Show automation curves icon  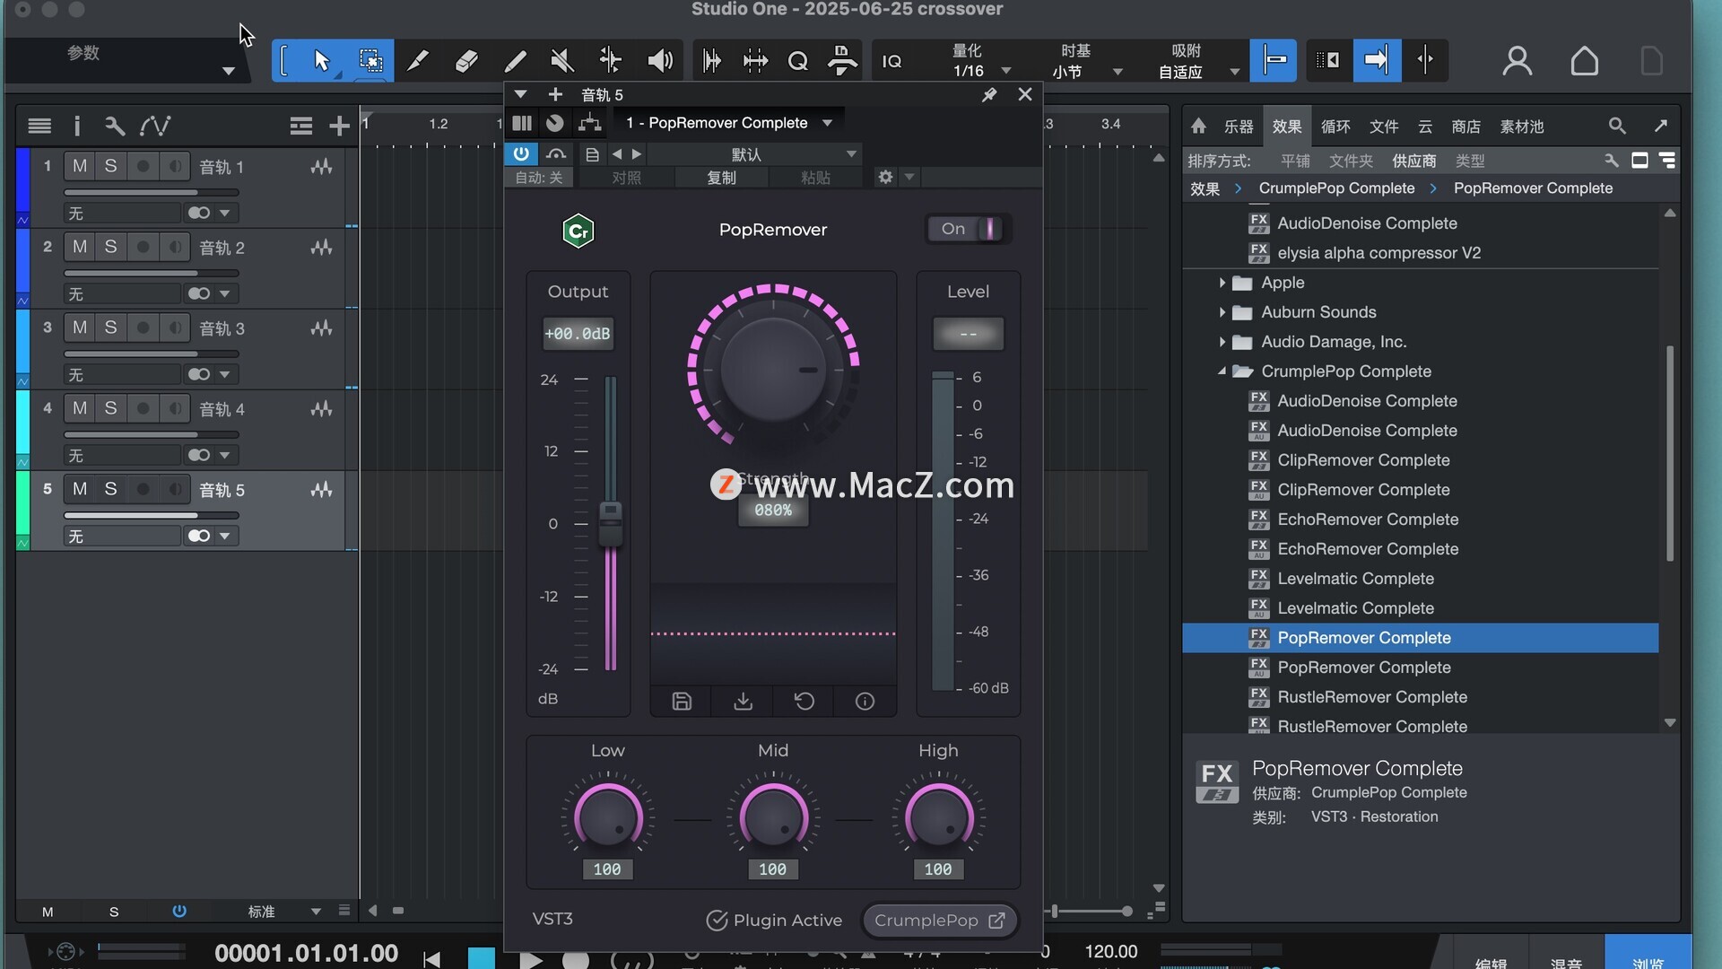tap(154, 127)
